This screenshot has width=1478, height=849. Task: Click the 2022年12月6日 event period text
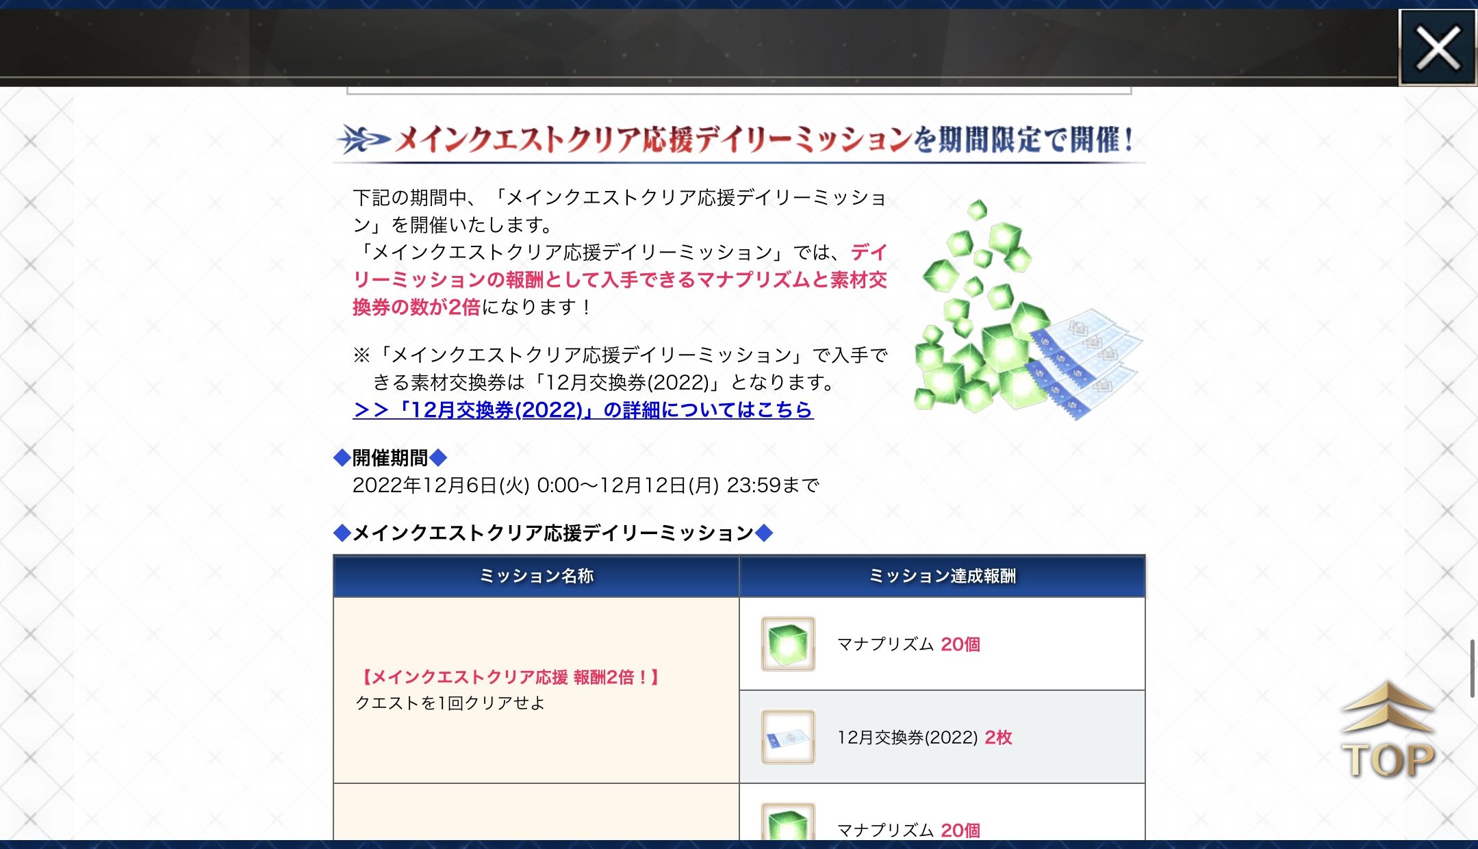pos(585,485)
